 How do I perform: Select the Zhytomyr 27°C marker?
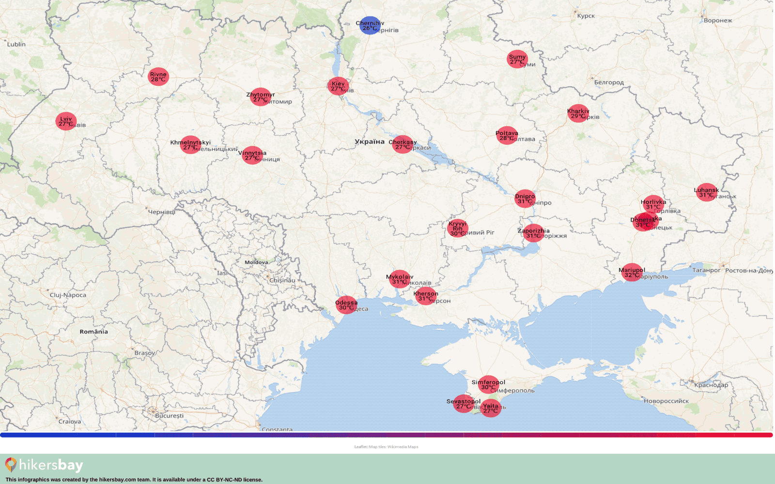pyautogui.click(x=261, y=97)
